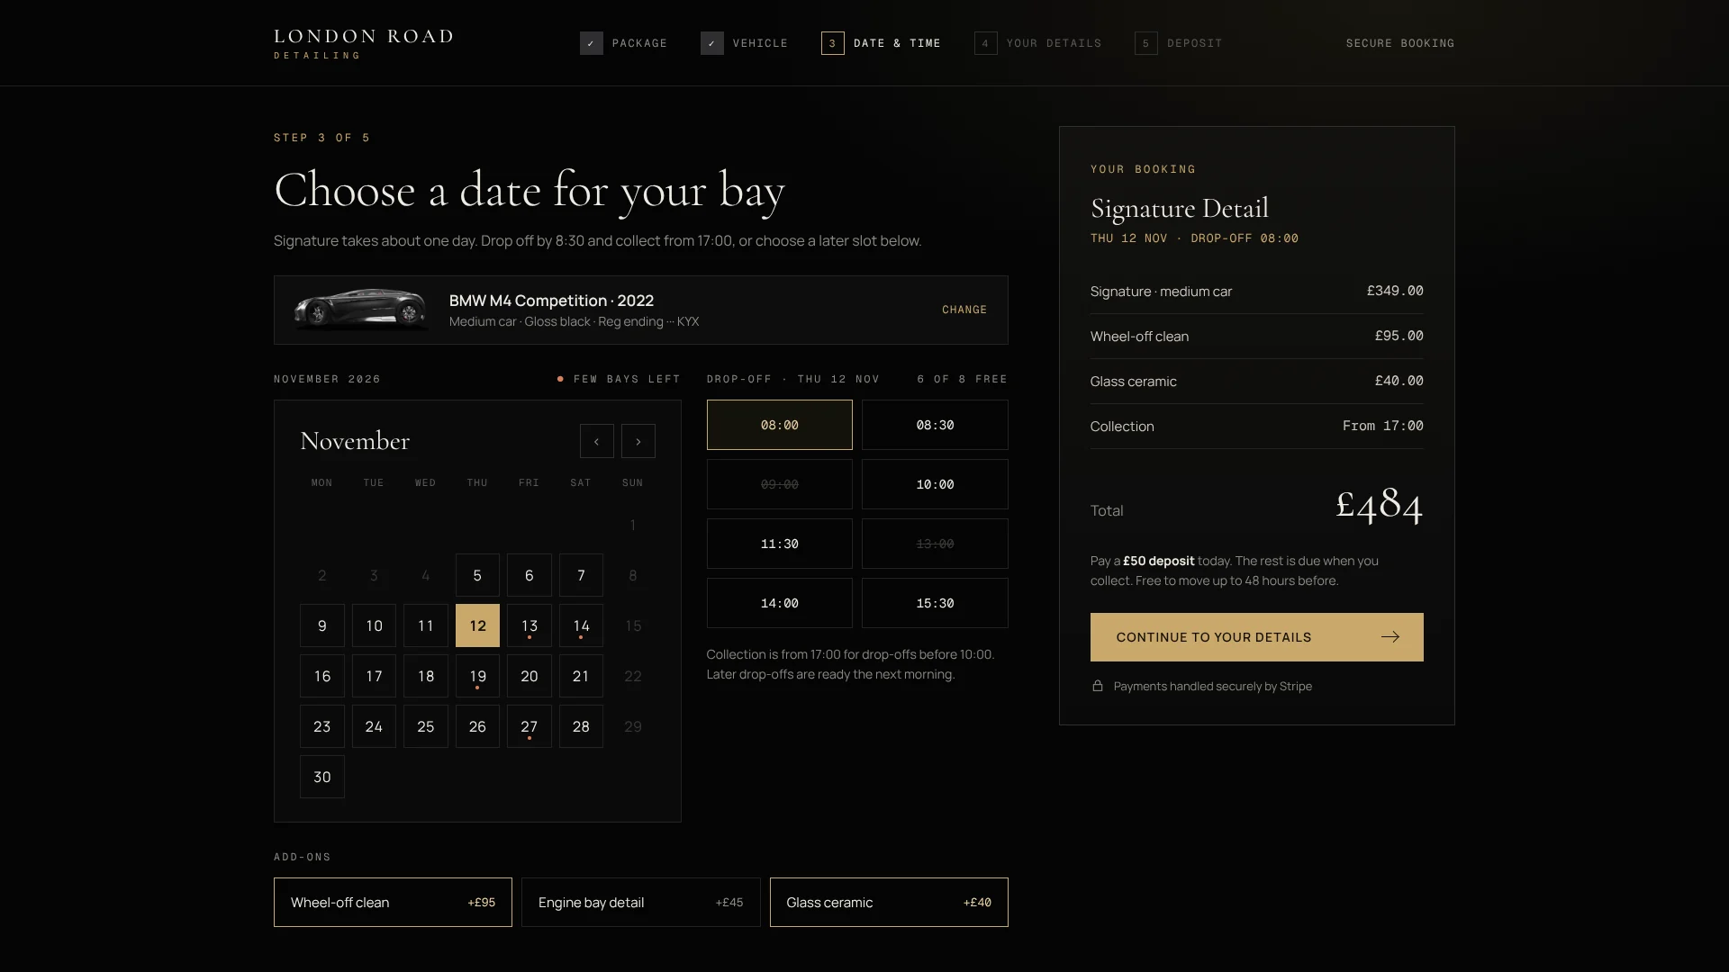Image resolution: width=1729 pixels, height=972 pixels.
Task: Toggle the Engine bay detail add-on
Action: point(640,902)
